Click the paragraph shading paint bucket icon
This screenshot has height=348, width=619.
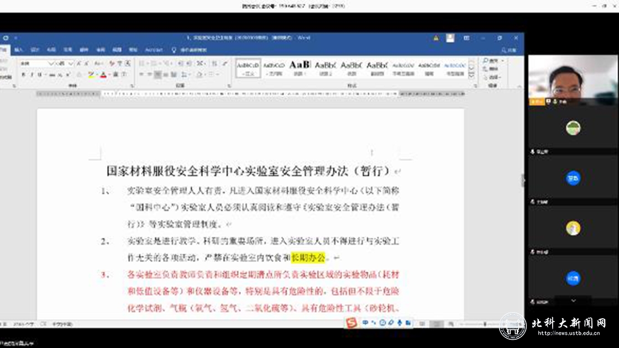coord(200,75)
